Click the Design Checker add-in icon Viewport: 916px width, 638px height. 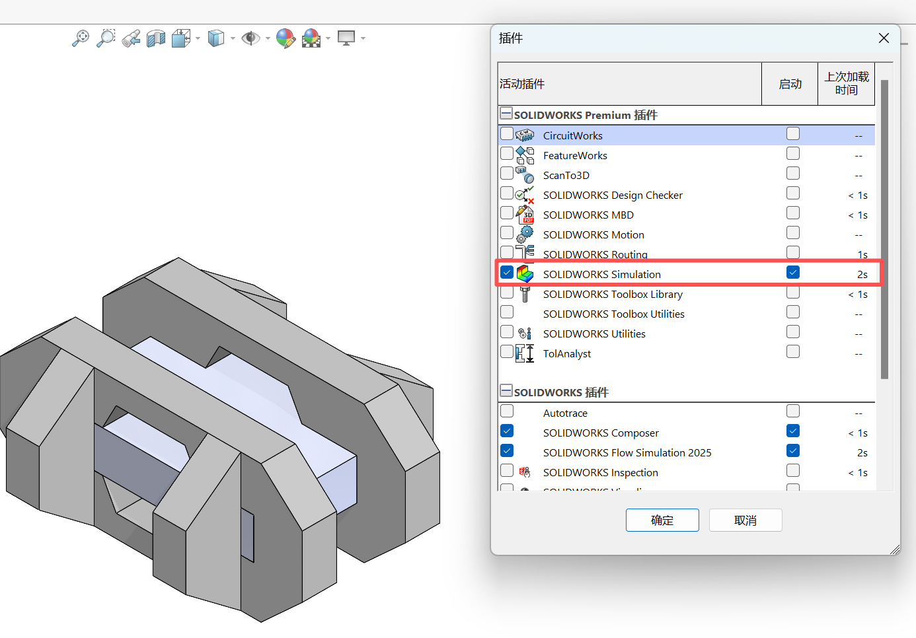[525, 195]
